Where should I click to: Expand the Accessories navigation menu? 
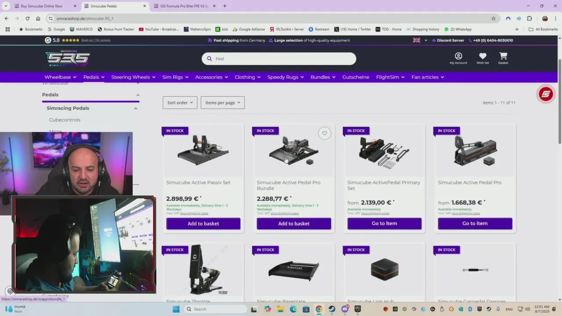(212, 77)
